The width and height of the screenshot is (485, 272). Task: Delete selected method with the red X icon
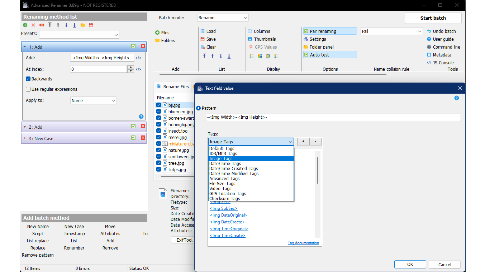click(x=33, y=25)
